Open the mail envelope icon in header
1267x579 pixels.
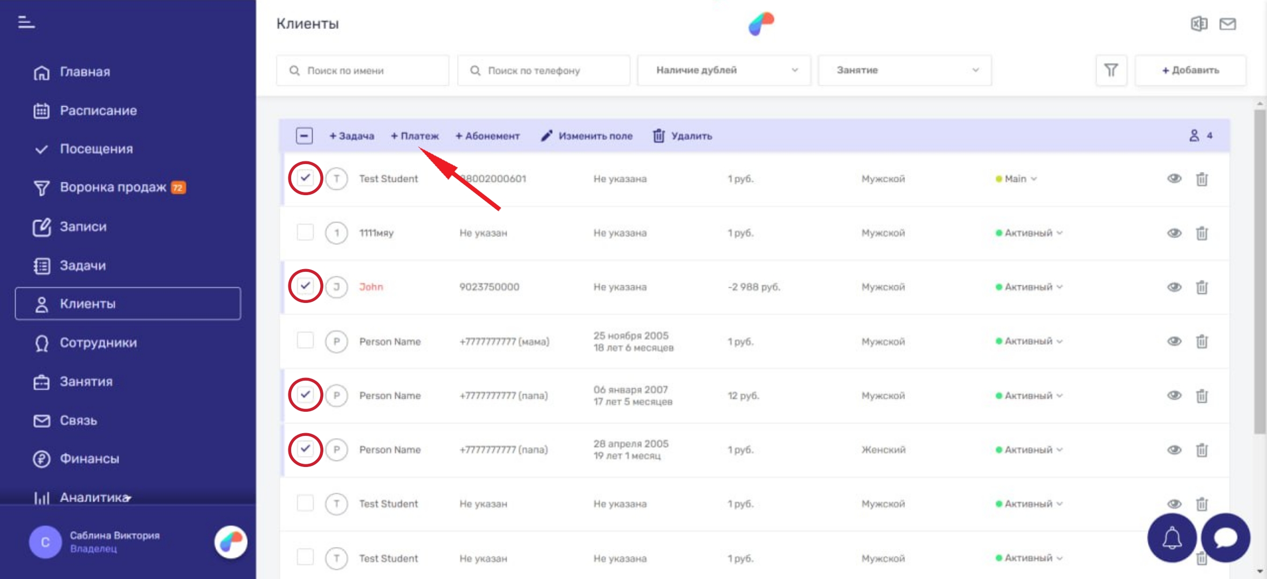point(1227,24)
